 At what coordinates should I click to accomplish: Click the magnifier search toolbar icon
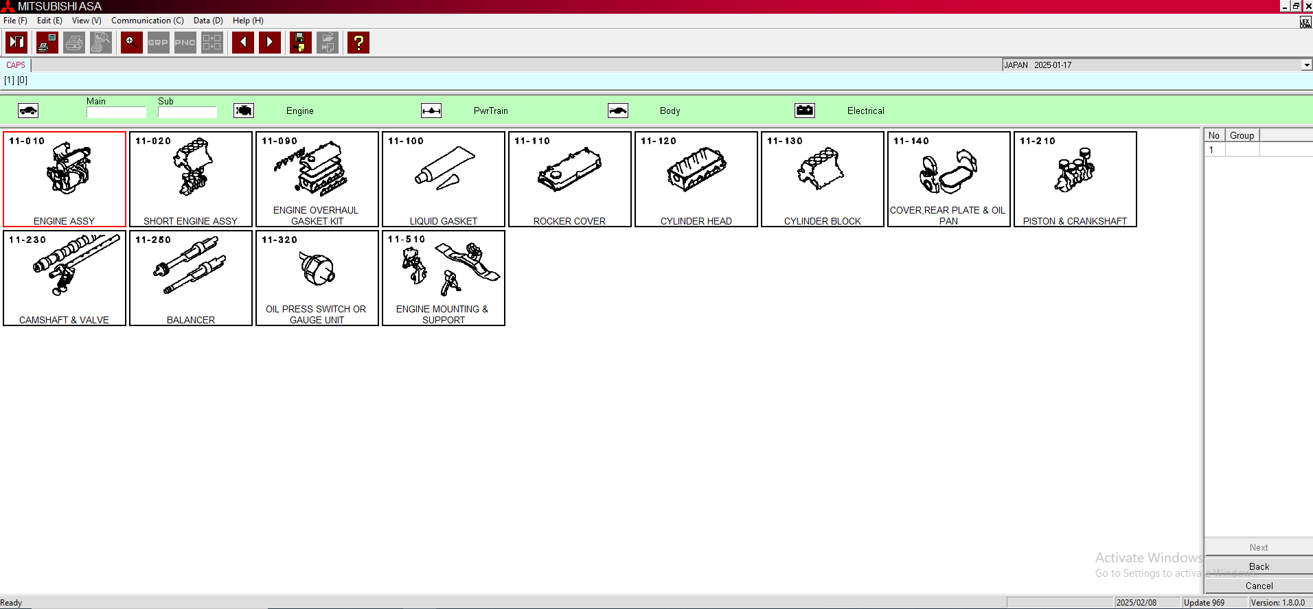tap(132, 43)
